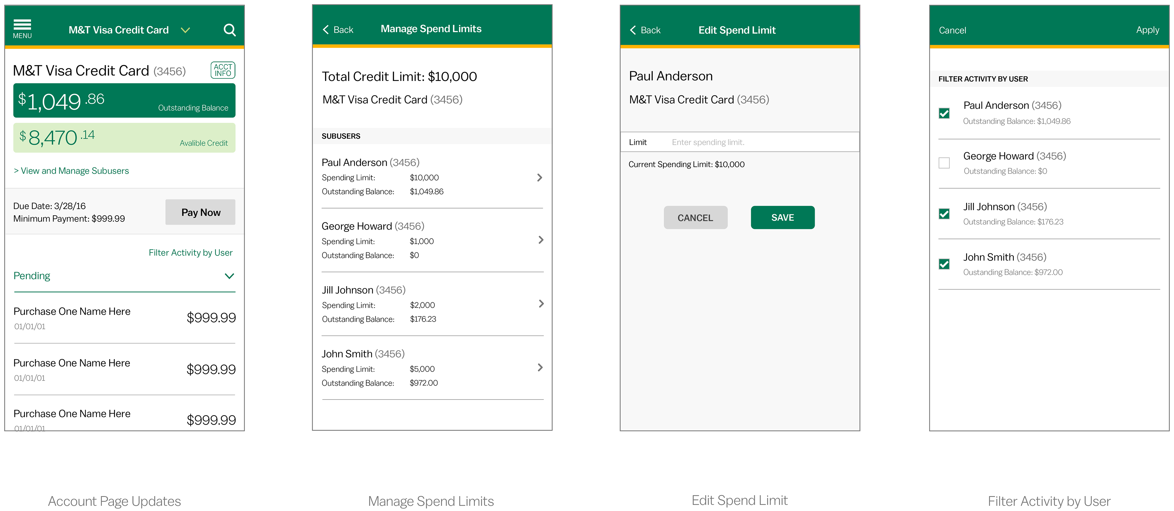This screenshot has width=1174, height=511.
Task: Select John Smith (3456) subuser name in Manage Spend Limits
Action: pos(363,354)
